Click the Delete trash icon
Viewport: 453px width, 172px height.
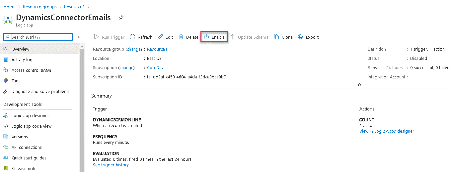point(181,37)
